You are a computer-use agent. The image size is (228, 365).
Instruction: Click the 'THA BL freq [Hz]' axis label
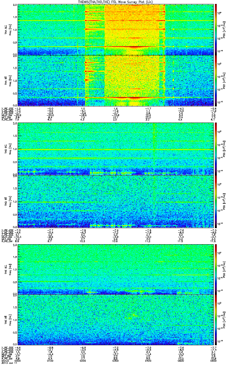click(x=7, y=30)
